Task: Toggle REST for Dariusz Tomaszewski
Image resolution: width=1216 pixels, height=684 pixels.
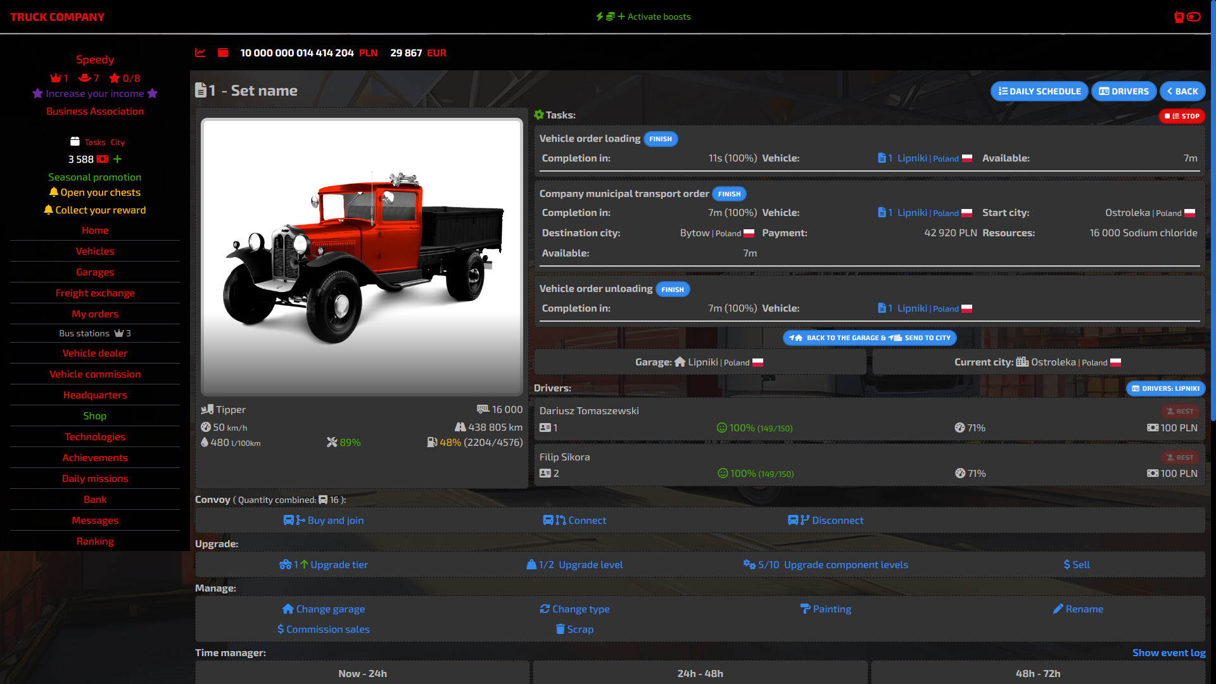Action: pyautogui.click(x=1181, y=411)
